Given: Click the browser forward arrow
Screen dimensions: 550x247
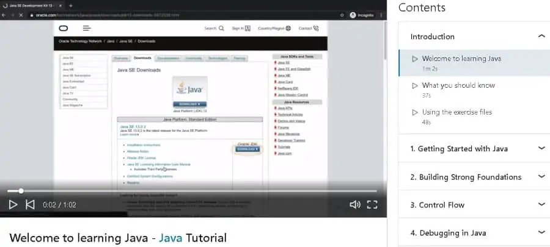Looking at the screenshot, I should click(x=13, y=15).
